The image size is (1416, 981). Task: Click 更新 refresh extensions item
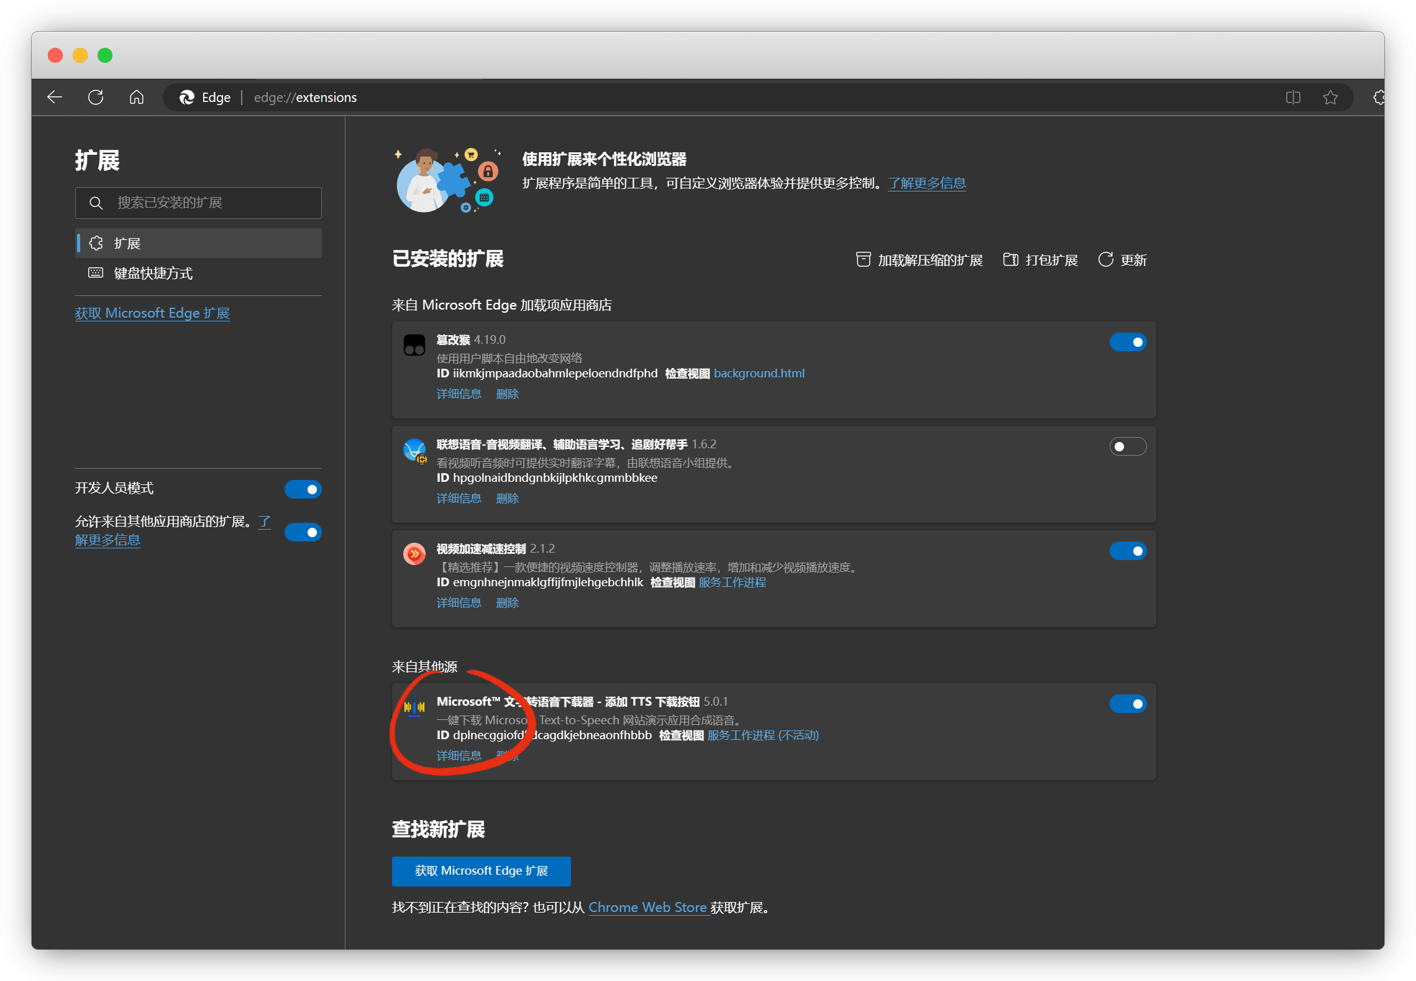point(1122,260)
